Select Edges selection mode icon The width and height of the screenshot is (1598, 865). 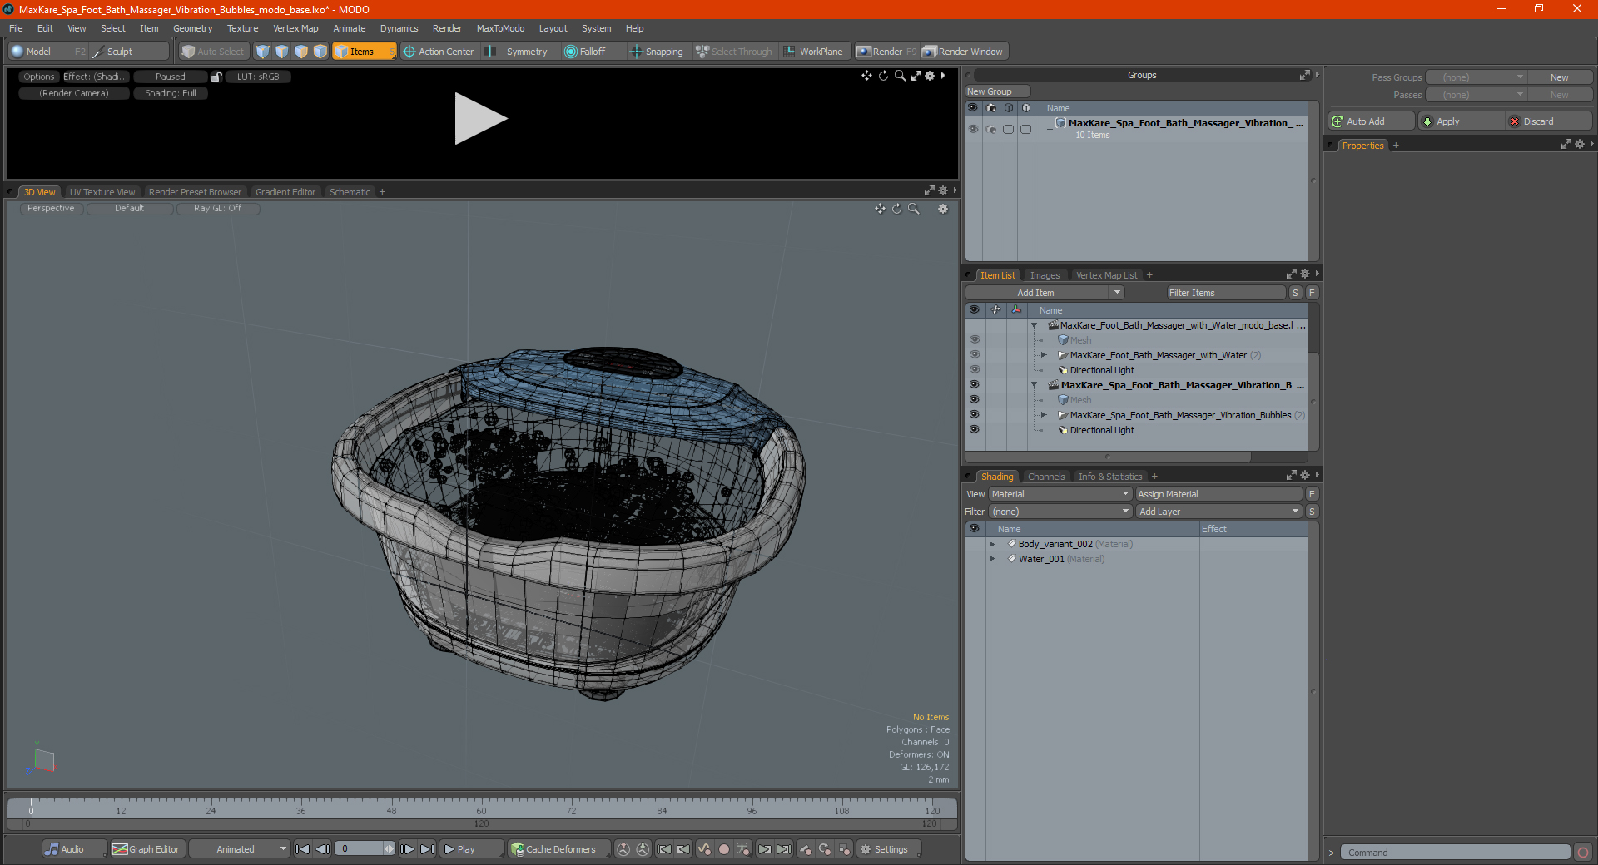[x=282, y=52]
